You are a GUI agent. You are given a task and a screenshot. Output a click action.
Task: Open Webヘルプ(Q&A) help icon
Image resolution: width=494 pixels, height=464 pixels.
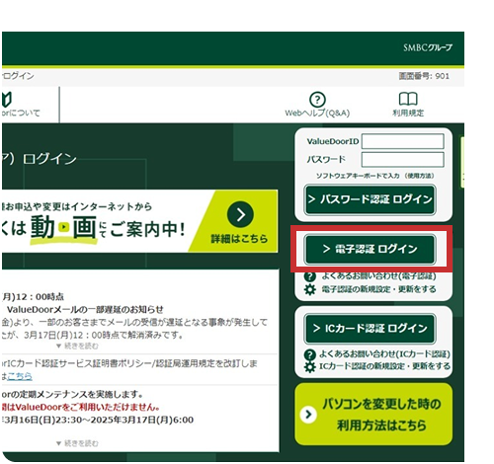click(x=317, y=100)
